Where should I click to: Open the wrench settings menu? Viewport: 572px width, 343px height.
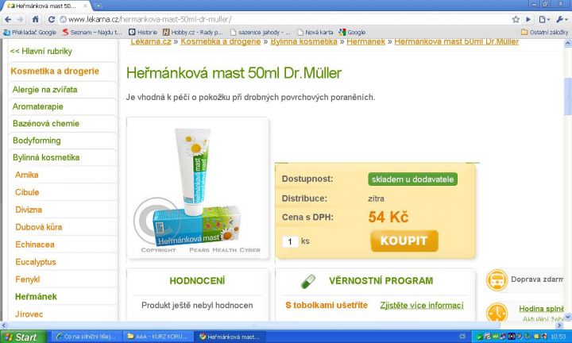[562, 19]
